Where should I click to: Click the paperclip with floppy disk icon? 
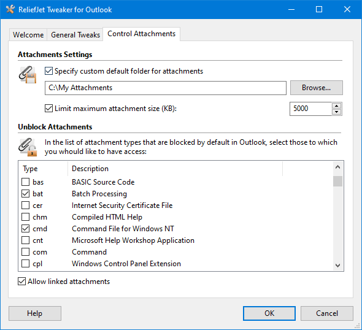[28, 75]
